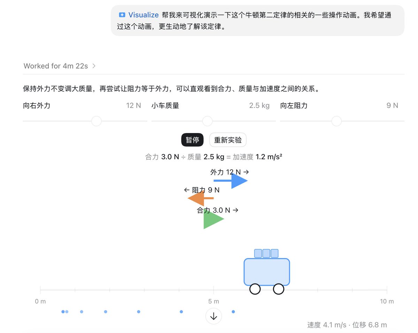Click the 向右外力 slider handle
This screenshot has width=418, height=333.
pyautogui.click(x=96, y=121)
